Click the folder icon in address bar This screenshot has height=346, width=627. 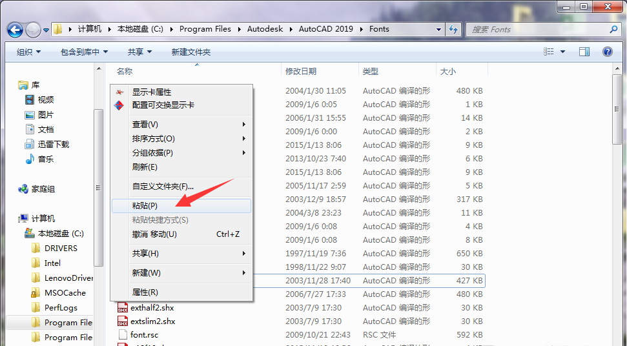[58, 29]
